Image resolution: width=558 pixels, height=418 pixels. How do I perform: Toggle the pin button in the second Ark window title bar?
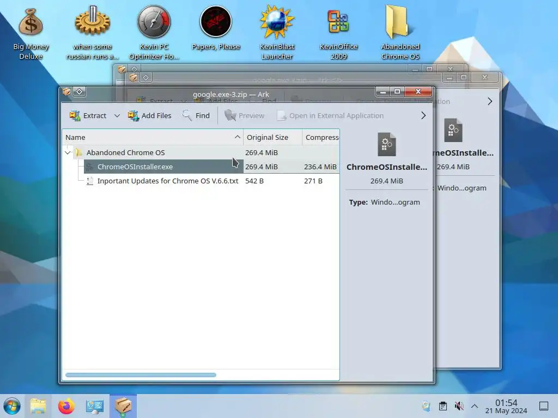[145, 77]
